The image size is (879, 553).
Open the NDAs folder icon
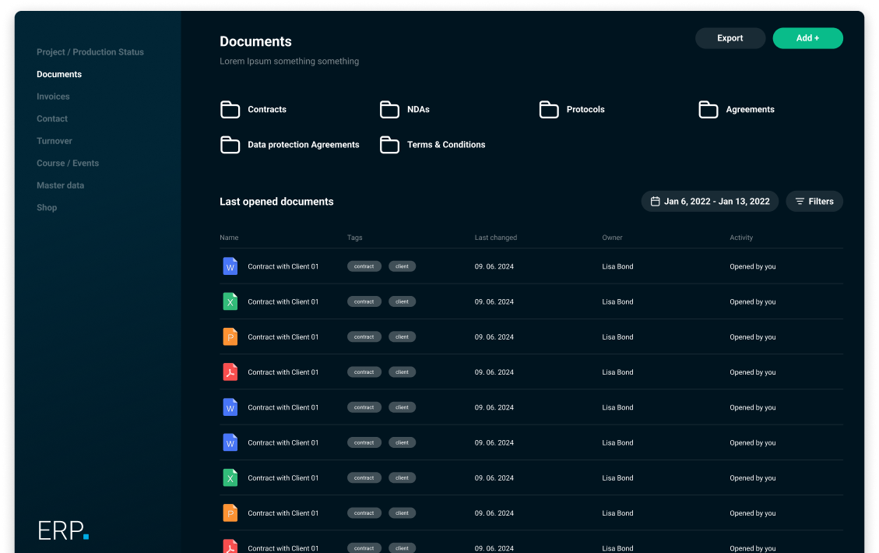click(389, 109)
